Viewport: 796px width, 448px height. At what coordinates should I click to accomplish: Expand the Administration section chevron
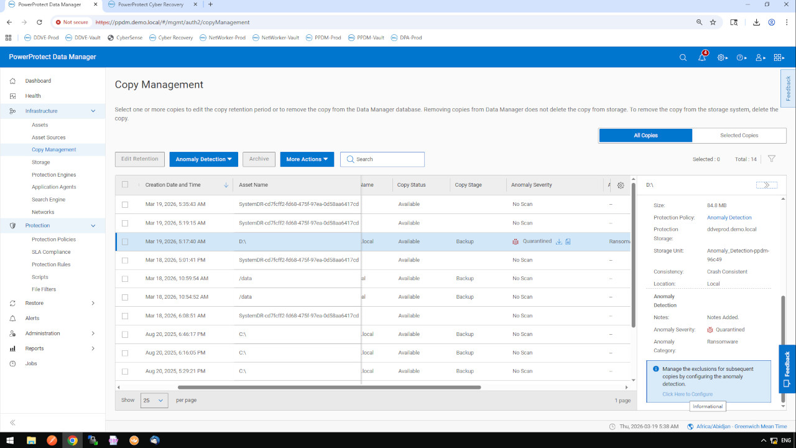[93, 334]
